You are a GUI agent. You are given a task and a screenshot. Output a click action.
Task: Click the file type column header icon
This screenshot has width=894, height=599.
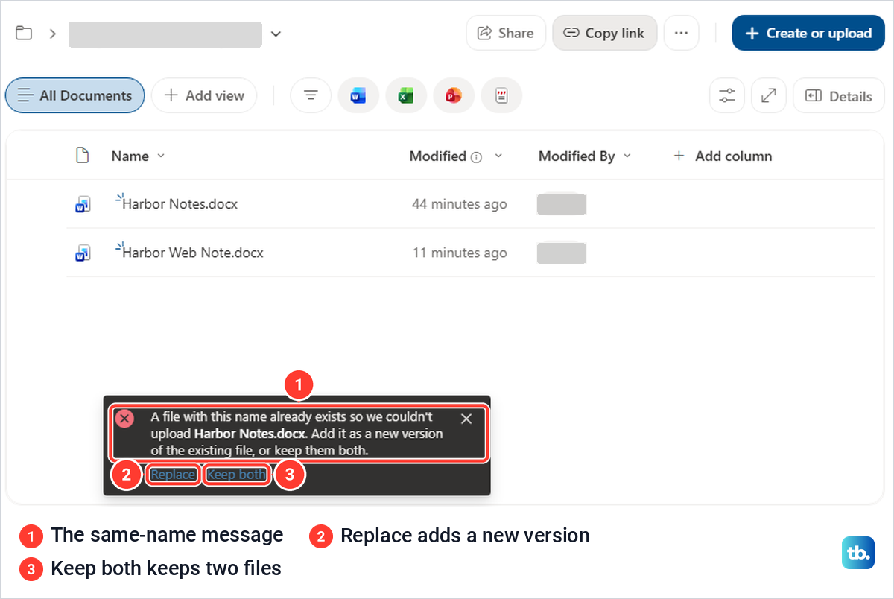pyautogui.click(x=83, y=156)
